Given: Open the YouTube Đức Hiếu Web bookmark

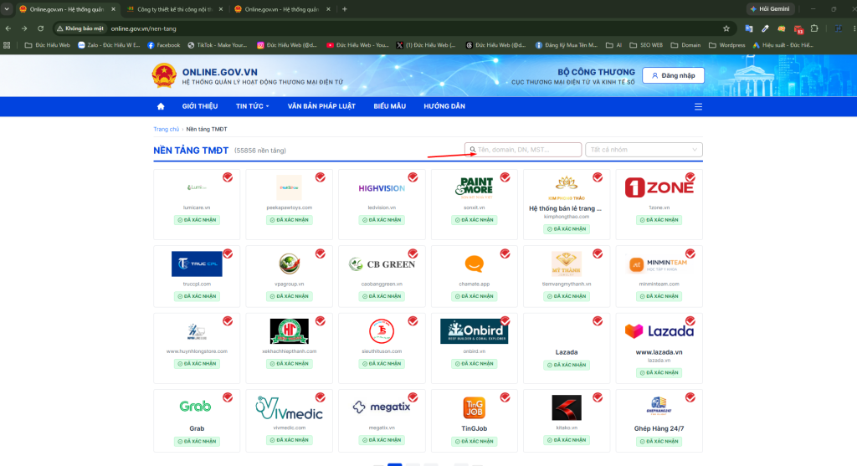Looking at the screenshot, I should tap(357, 45).
